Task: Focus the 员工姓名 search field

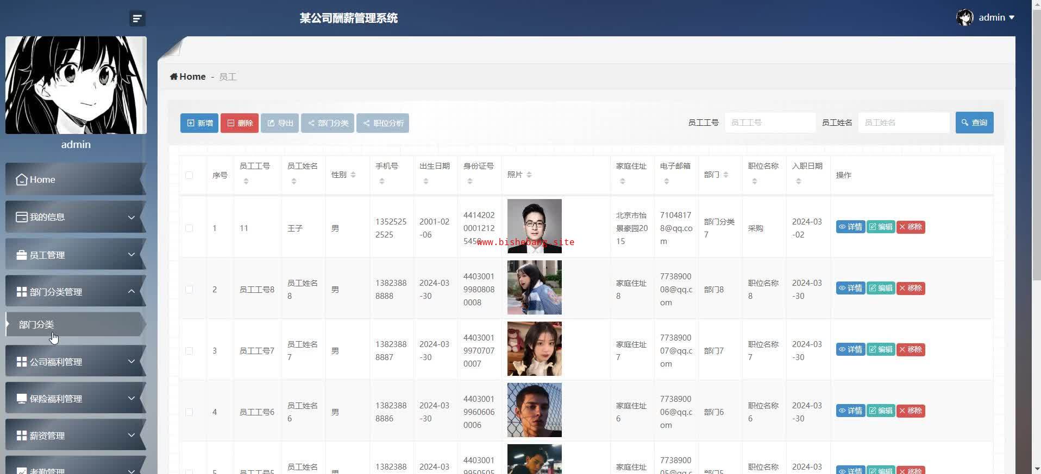Action: [x=904, y=123]
